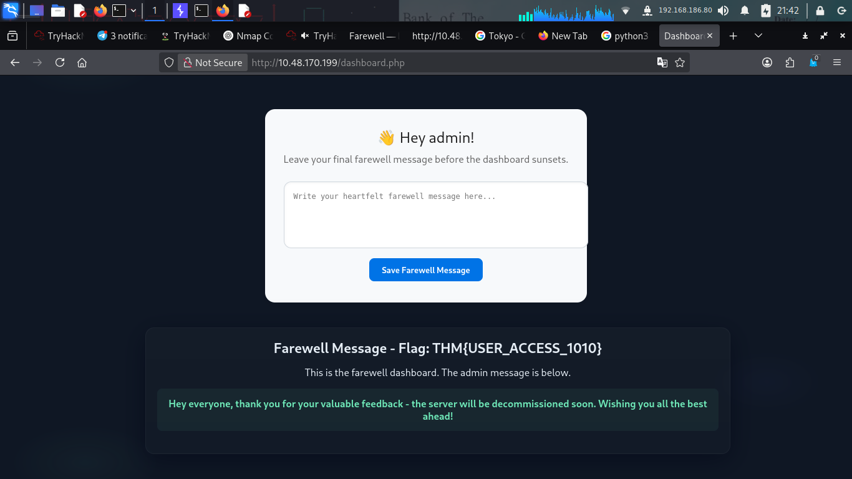The height and width of the screenshot is (479, 852).
Task: Click the farewell message text area
Action: 435,215
